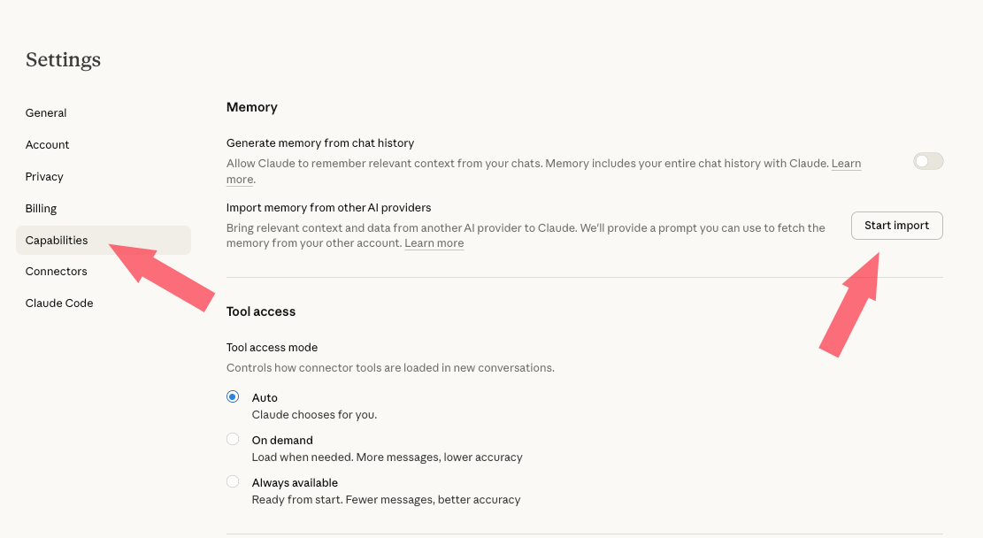Viewport: 983px width, 538px height.
Task: Go to Account settings
Action: (x=48, y=145)
